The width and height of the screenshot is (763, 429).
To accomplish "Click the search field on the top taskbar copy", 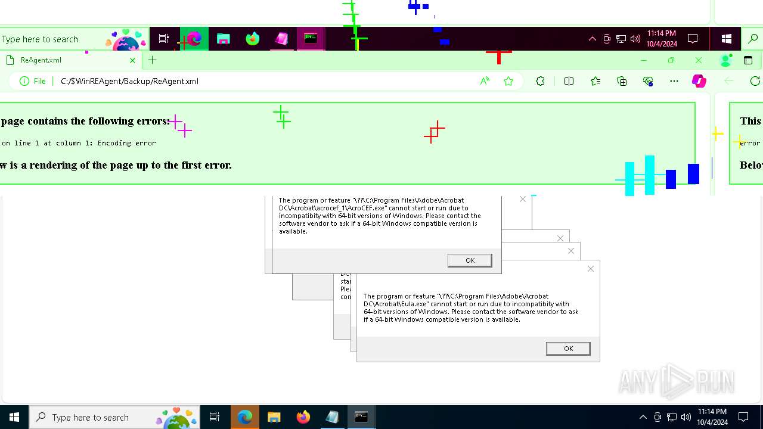I will point(75,39).
